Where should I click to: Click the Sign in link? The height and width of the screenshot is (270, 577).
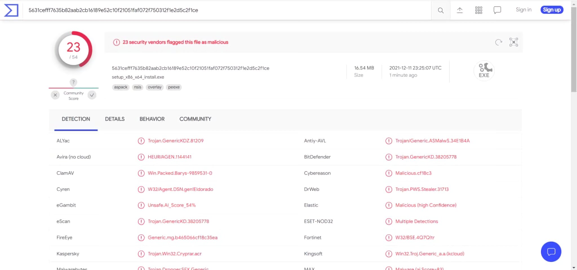(x=523, y=10)
